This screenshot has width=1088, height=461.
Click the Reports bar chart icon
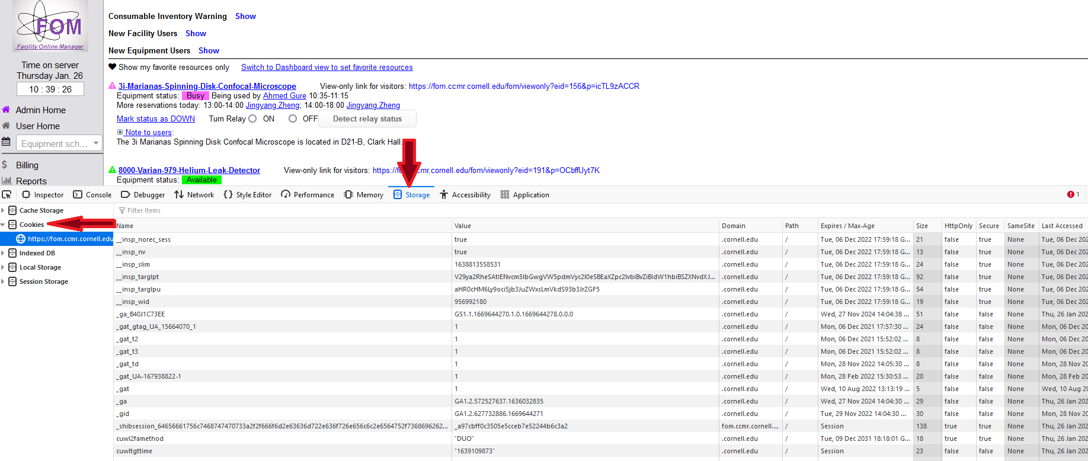(x=7, y=181)
